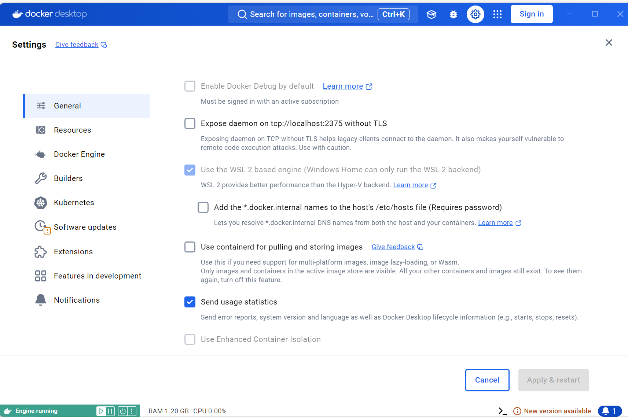Click the search magnifier icon in header
This screenshot has height=417, width=628.
242,14
